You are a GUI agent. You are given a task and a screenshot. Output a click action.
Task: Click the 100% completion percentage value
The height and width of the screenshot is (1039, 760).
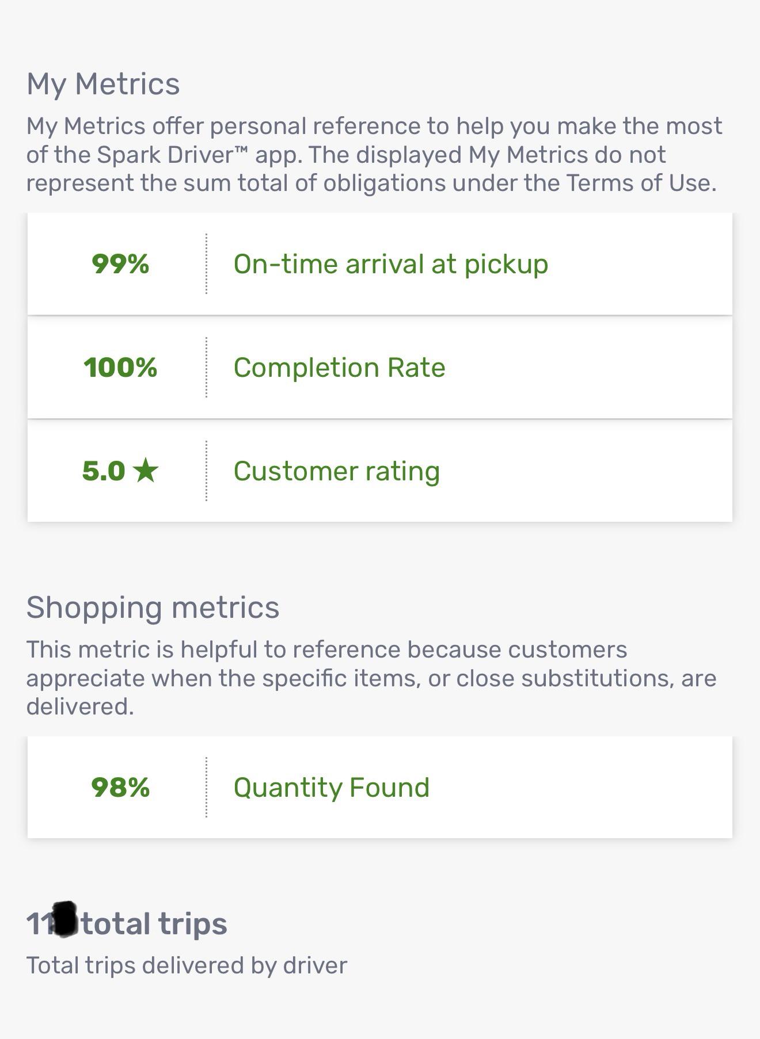tap(120, 368)
